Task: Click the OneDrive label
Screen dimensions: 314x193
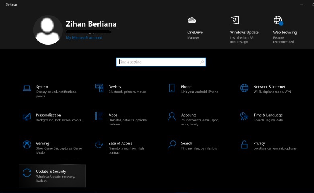Action: tap(195, 32)
